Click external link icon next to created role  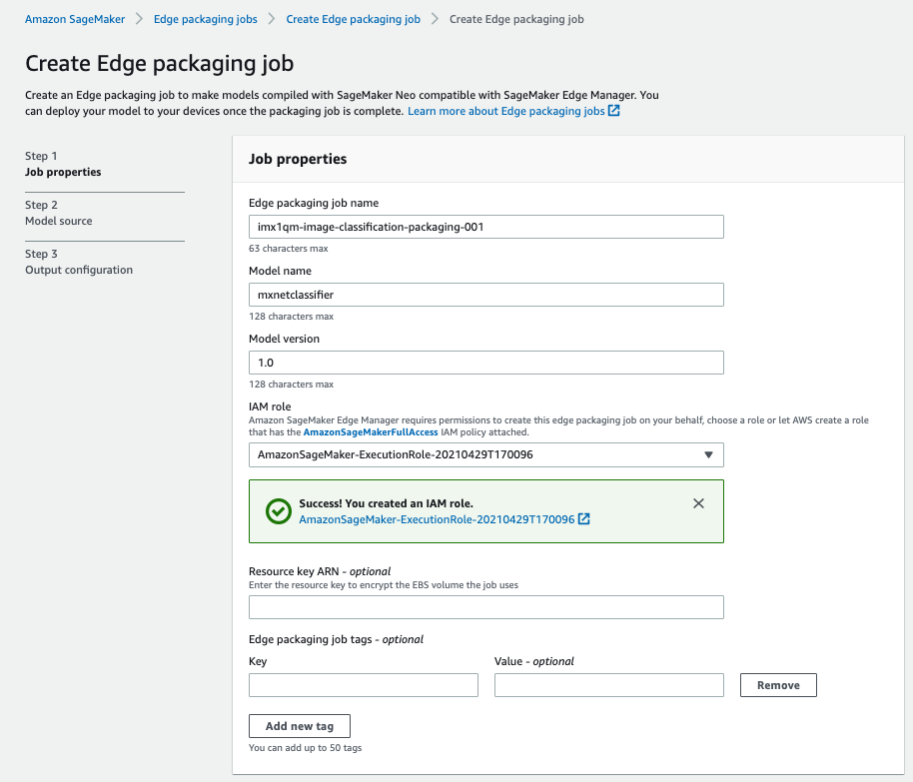point(584,518)
